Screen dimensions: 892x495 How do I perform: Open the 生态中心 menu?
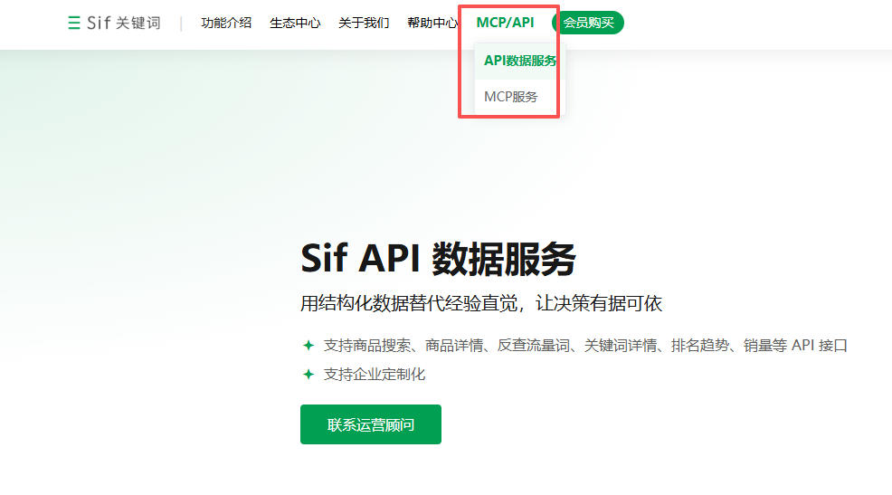pyautogui.click(x=295, y=23)
